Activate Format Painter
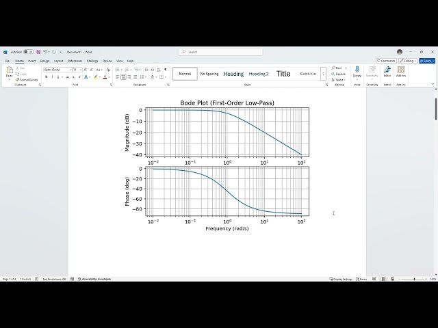The image size is (438, 328). pyautogui.click(x=27, y=80)
